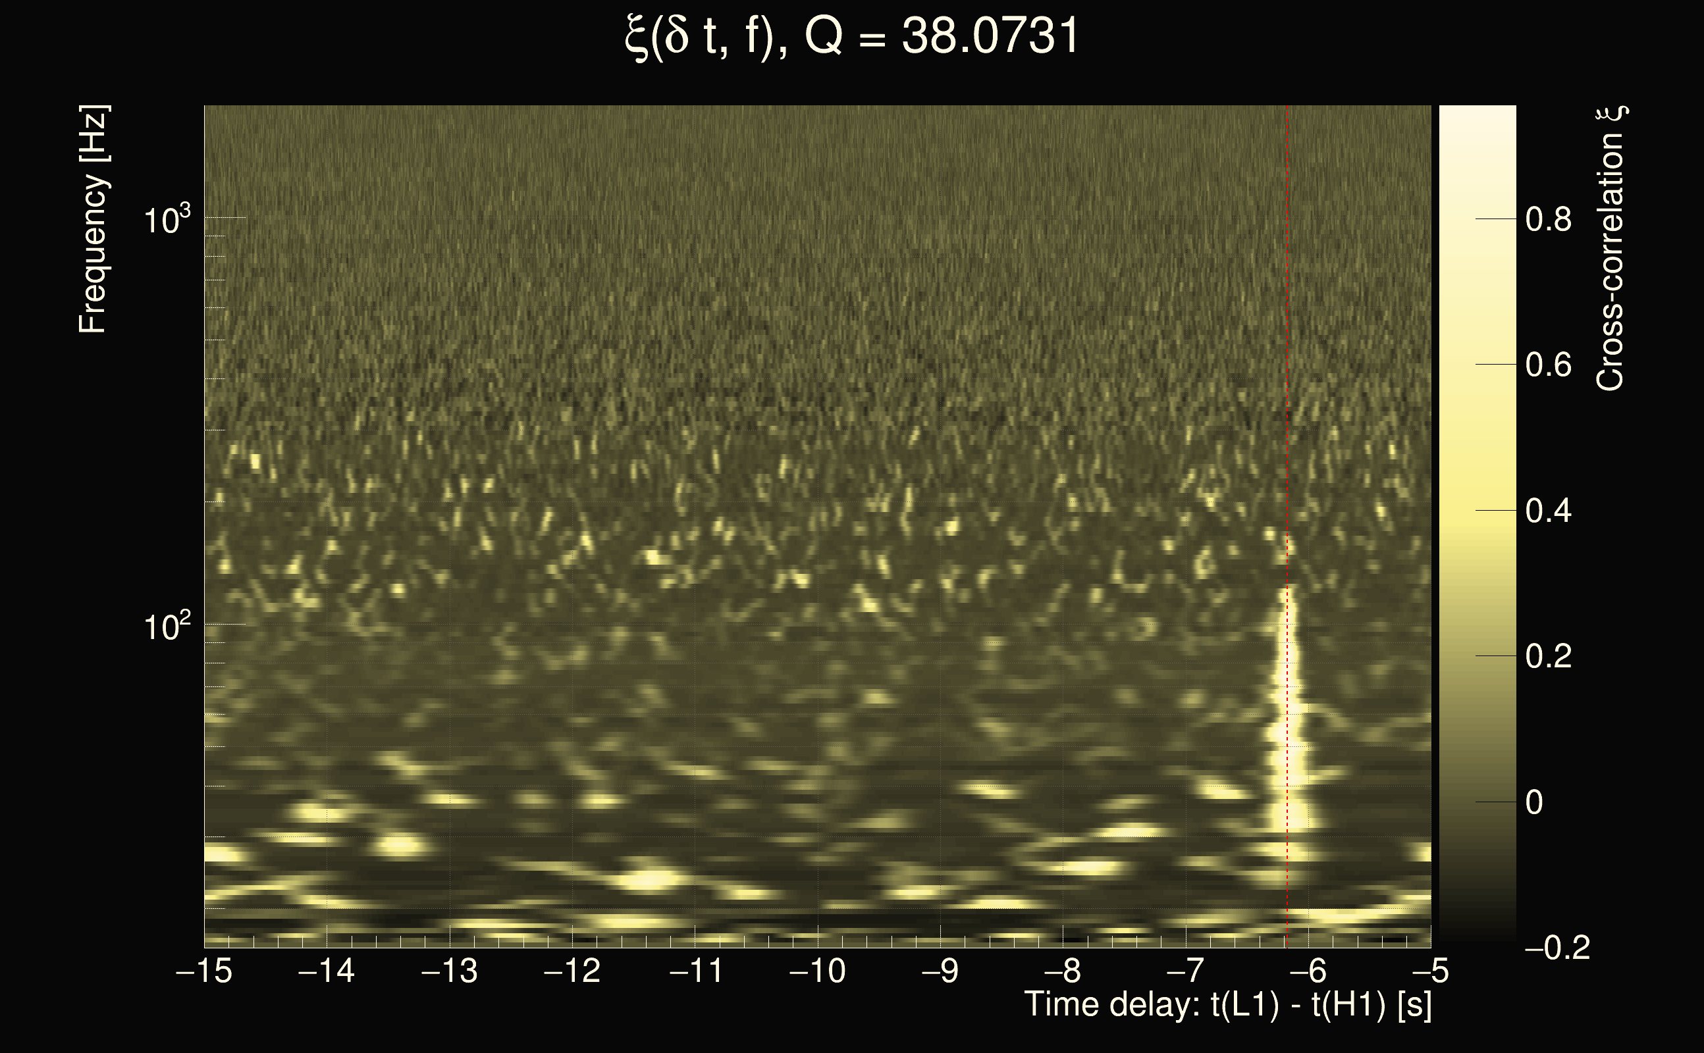This screenshot has width=1704, height=1053.
Task: Click the 0 colorbar tick label
Action: (1534, 803)
